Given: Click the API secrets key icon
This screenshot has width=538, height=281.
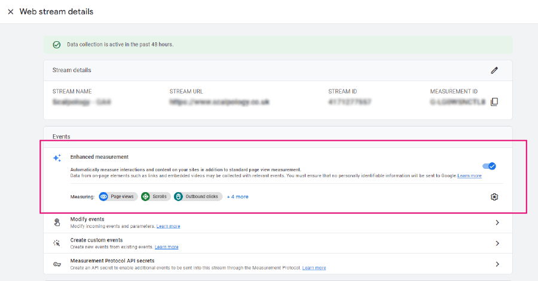Looking at the screenshot, I should 57,264.
